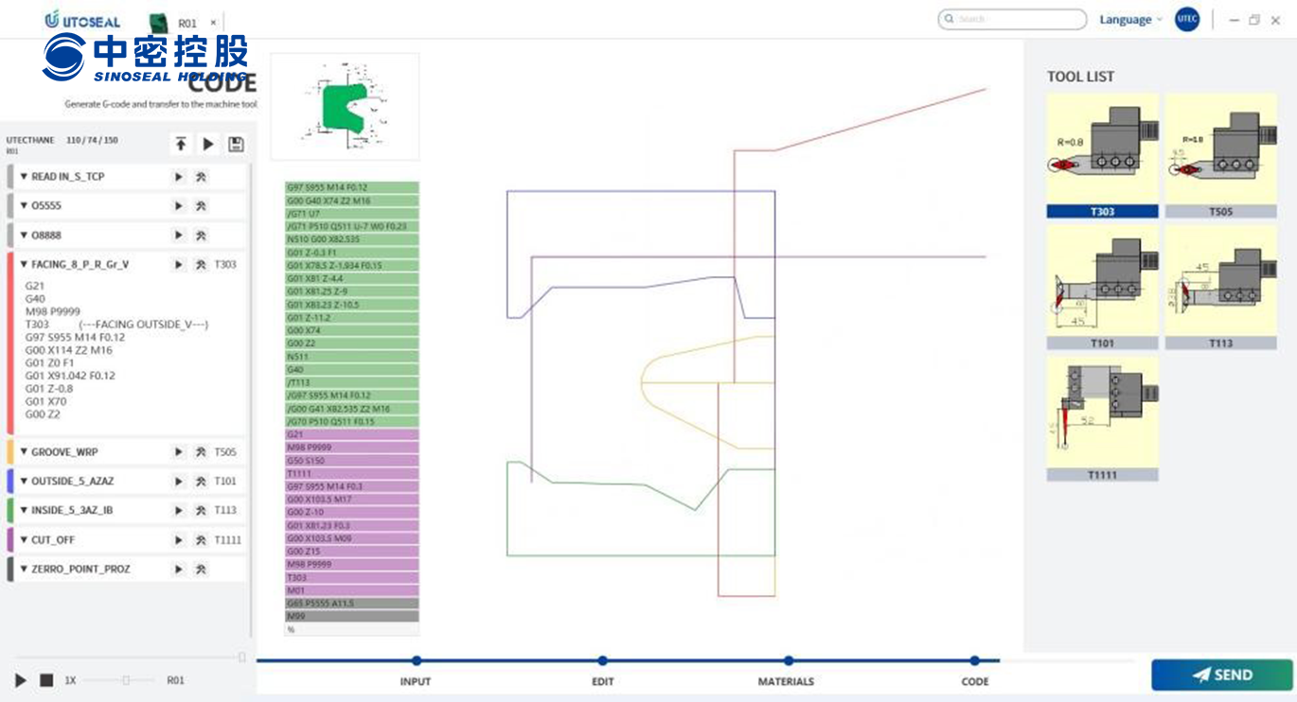
Task: Start simulation with bottom play button
Action: pos(21,680)
